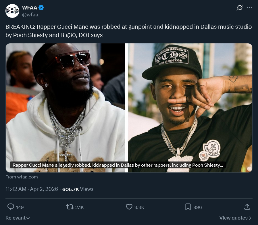Click the reply speech bubble icon

click(x=11, y=207)
